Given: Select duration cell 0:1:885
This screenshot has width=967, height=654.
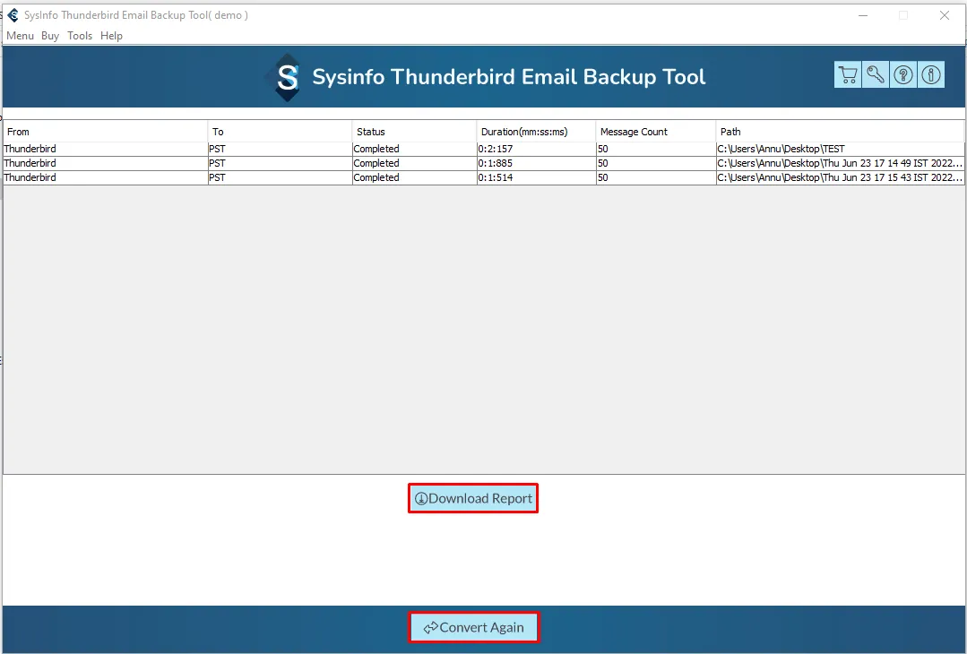Looking at the screenshot, I should point(536,163).
